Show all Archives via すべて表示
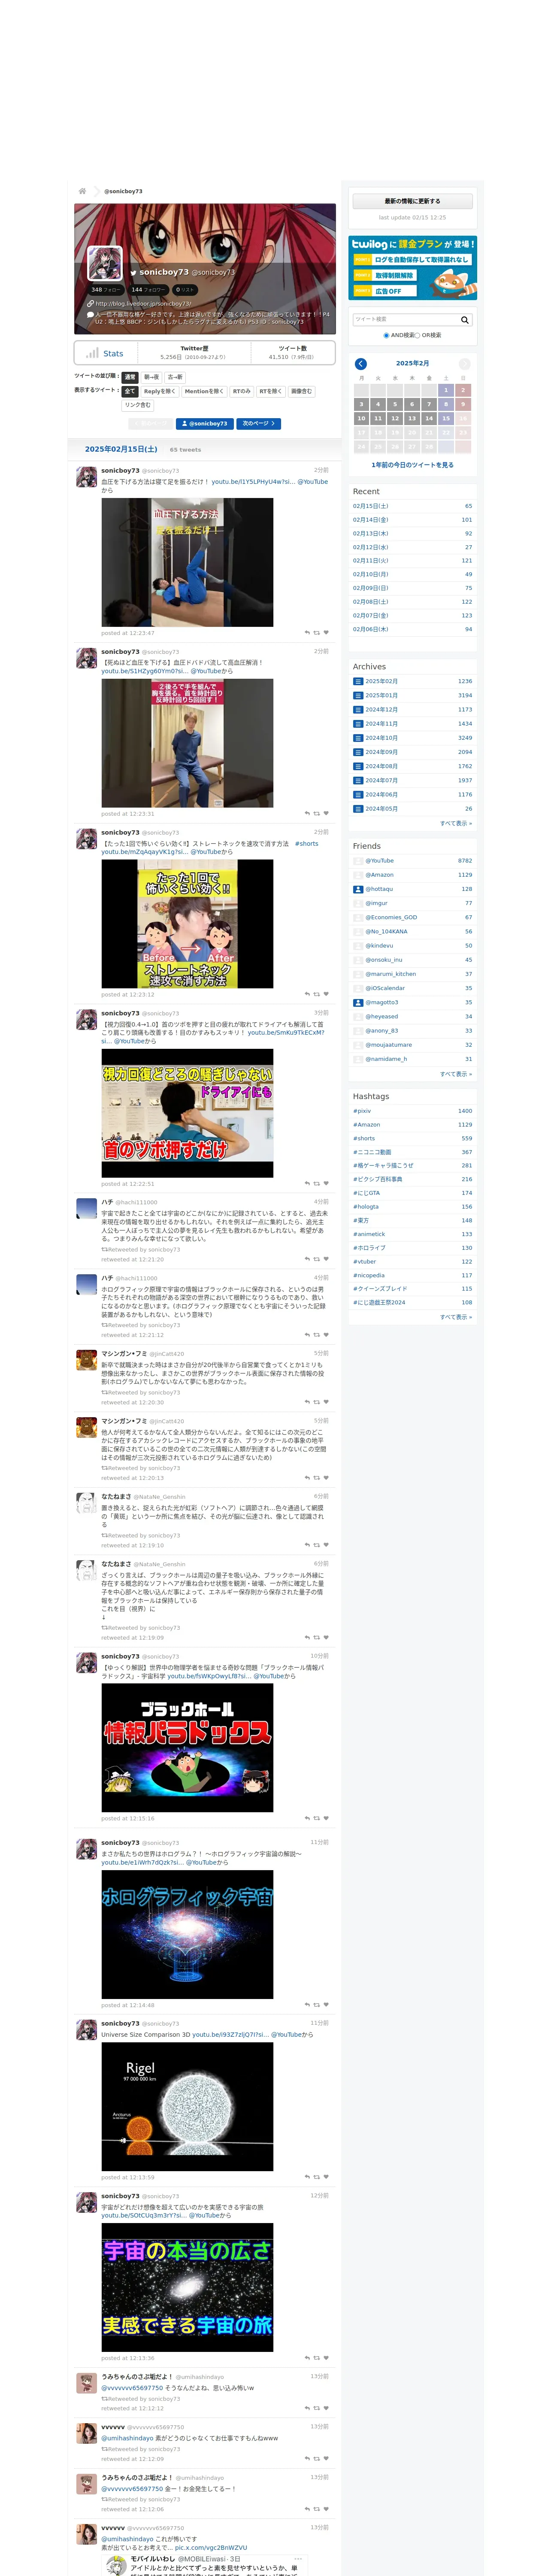The width and height of the screenshot is (551, 2576). coord(456,823)
